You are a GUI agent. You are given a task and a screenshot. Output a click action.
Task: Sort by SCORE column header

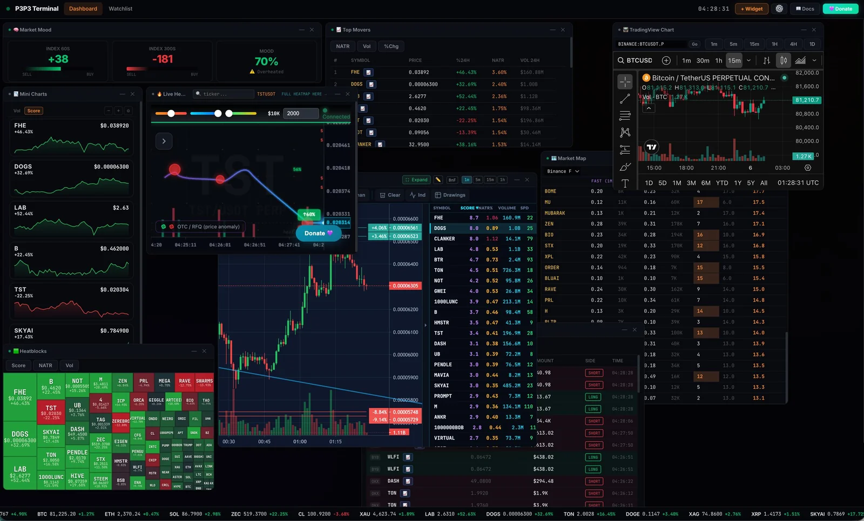tap(469, 208)
